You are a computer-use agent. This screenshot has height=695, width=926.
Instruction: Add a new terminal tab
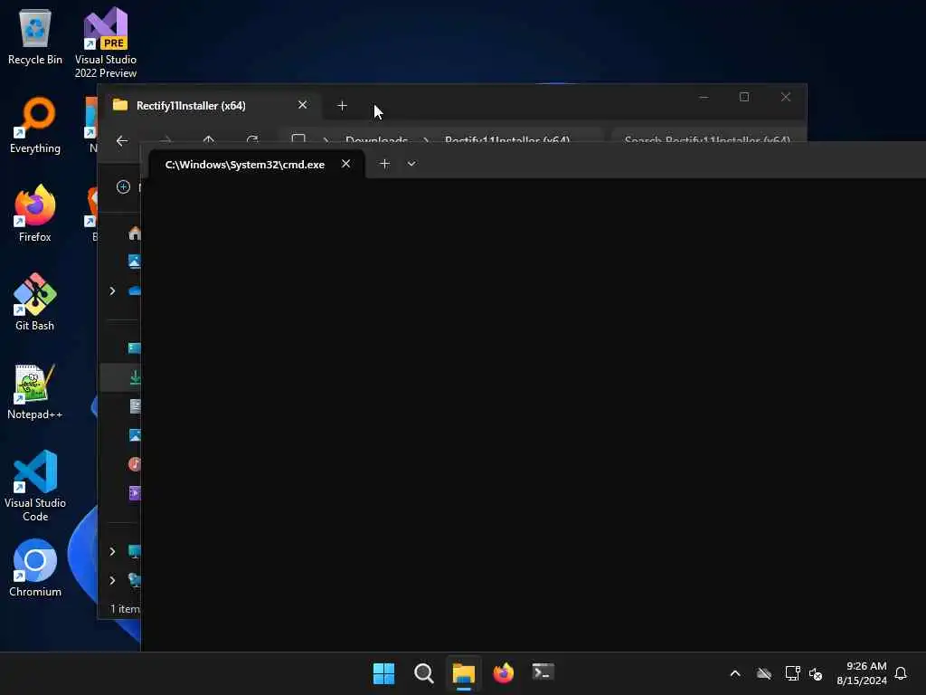(x=384, y=164)
